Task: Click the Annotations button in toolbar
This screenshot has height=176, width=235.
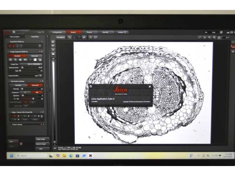Action: [x=61, y=38]
